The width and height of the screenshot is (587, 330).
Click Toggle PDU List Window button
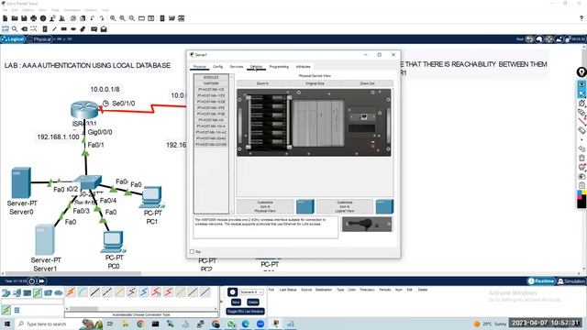tap(245, 312)
